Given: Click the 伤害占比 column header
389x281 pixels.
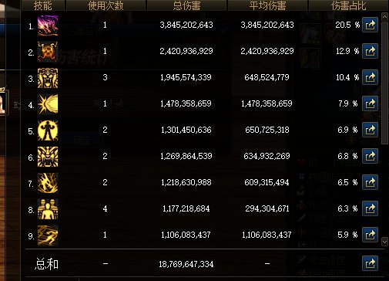Looking at the screenshot, I should pyautogui.click(x=348, y=5).
